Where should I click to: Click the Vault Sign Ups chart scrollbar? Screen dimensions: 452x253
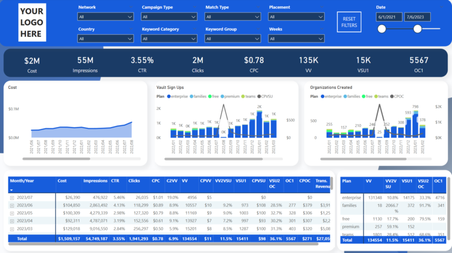(x=214, y=159)
